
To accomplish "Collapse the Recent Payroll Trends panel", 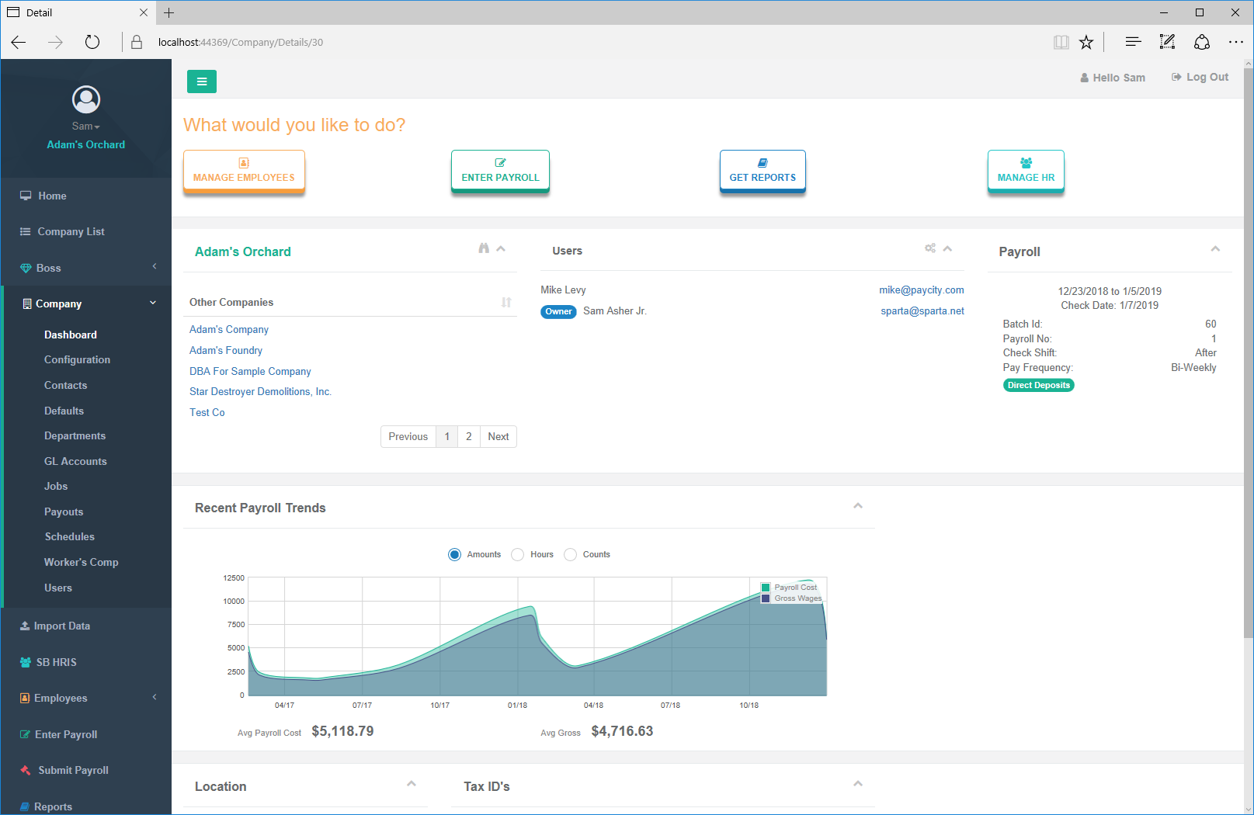I will [x=858, y=505].
